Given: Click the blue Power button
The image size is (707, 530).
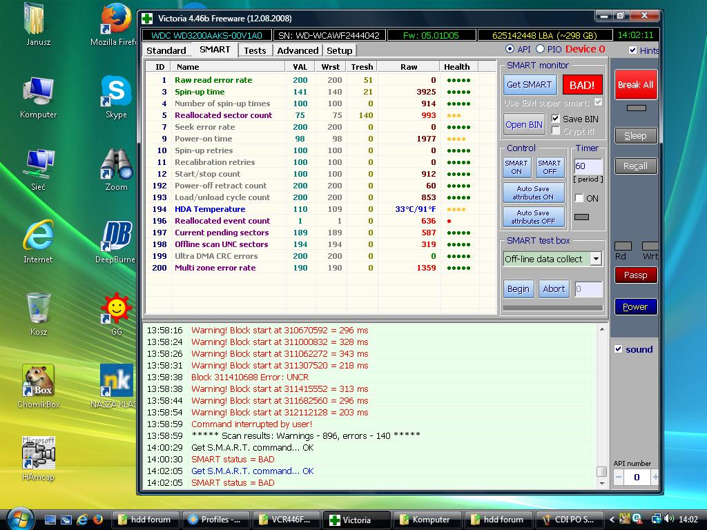Looking at the screenshot, I should coord(636,307).
